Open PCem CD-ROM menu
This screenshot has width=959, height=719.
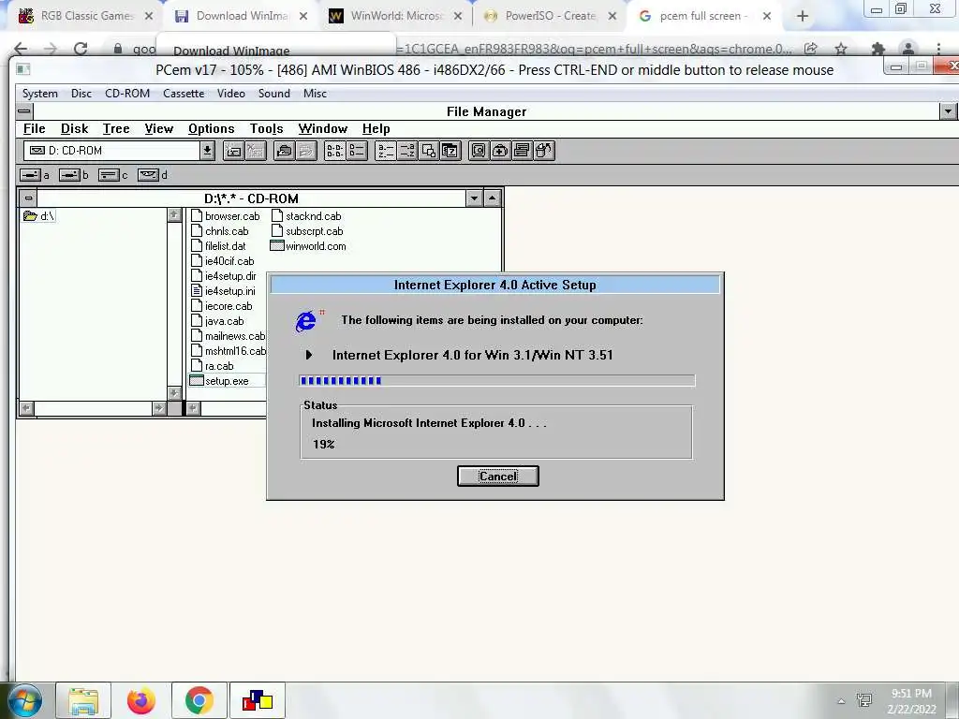[127, 94]
